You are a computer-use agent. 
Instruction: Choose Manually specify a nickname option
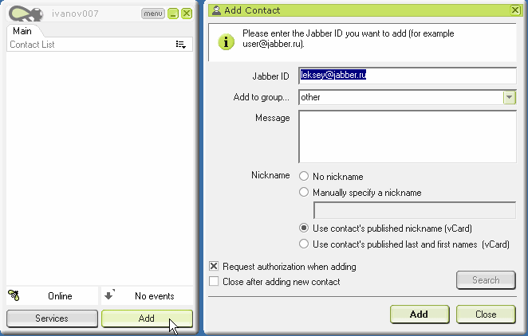(304, 192)
